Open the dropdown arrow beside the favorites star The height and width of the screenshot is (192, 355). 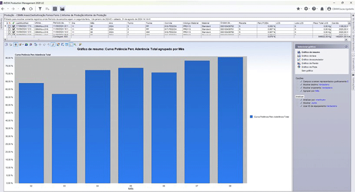[302, 9]
